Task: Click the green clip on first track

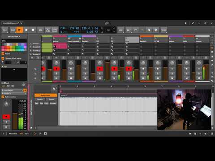Action: [47, 47]
